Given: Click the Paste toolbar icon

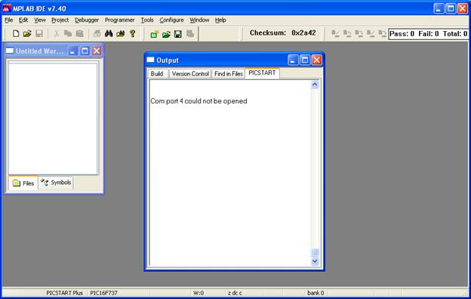Looking at the screenshot, I should (x=79, y=33).
